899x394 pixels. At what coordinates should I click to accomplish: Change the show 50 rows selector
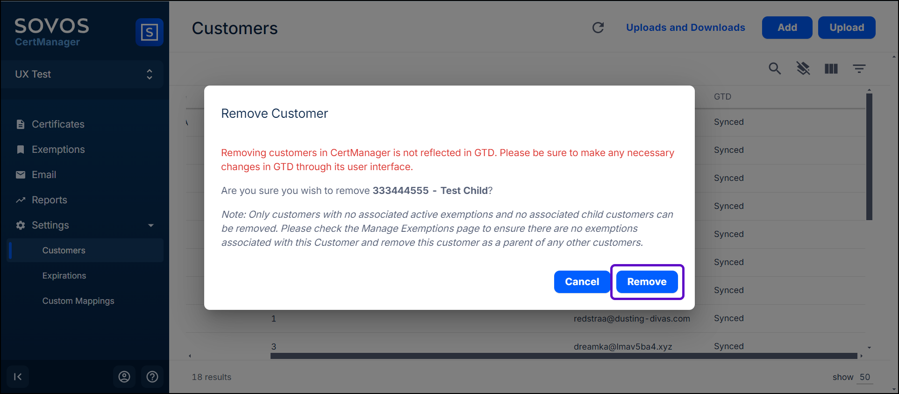[x=864, y=377]
